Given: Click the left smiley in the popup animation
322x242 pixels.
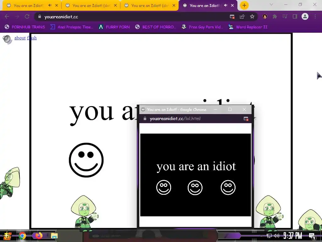Looking at the screenshot, I should [x=164, y=187].
